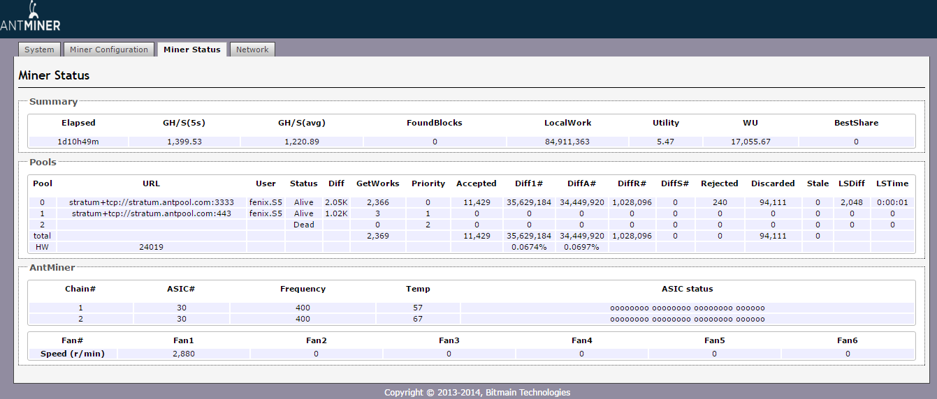Click the Rejected value 240
This screenshot has width=937, height=399.
click(x=719, y=202)
